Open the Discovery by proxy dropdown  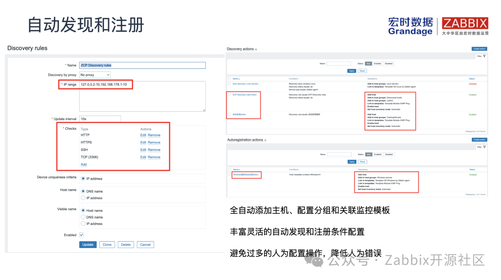coord(95,75)
